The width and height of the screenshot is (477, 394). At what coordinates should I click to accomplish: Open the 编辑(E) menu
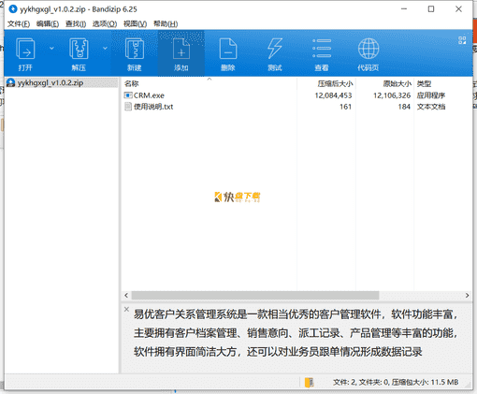coord(48,23)
